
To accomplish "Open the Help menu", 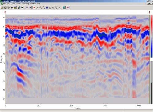I will pyautogui.click(x=38, y=4).
